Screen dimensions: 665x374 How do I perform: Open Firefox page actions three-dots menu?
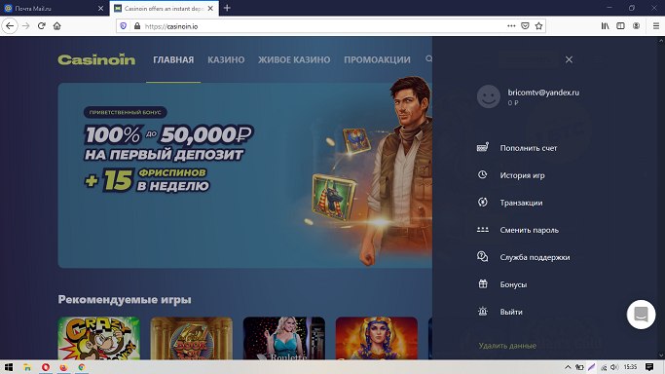click(x=511, y=26)
